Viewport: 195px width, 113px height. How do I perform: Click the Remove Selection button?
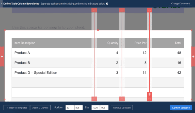pyautogui.click(x=122, y=108)
